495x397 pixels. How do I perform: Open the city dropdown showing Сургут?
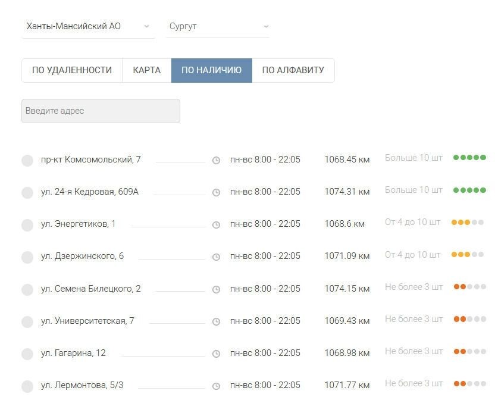point(217,26)
